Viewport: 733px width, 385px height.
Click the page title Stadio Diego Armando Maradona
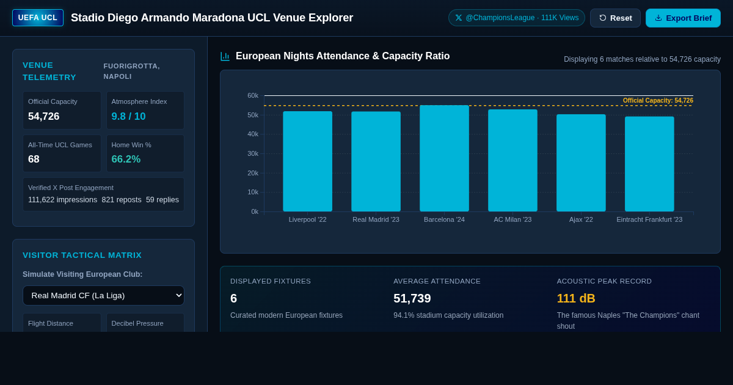pyautogui.click(x=212, y=18)
